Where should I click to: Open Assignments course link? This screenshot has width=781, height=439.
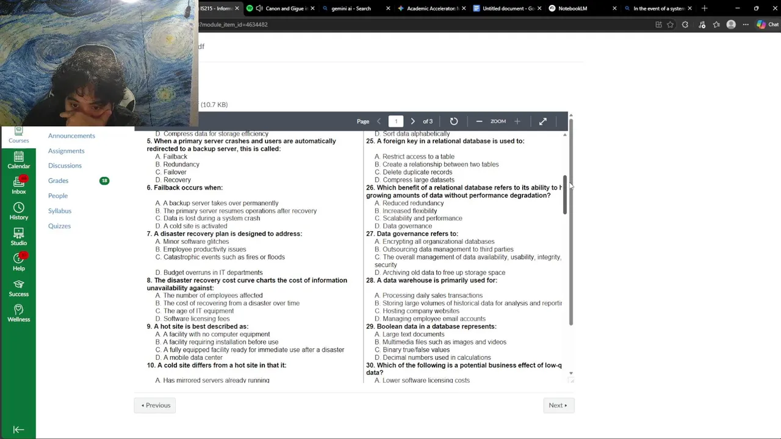(66, 151)
